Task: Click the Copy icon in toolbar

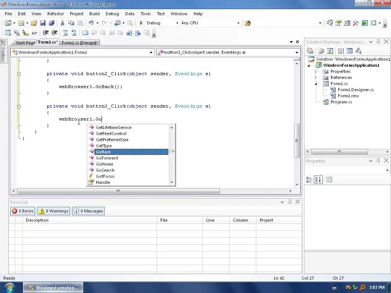Action: 71,23
